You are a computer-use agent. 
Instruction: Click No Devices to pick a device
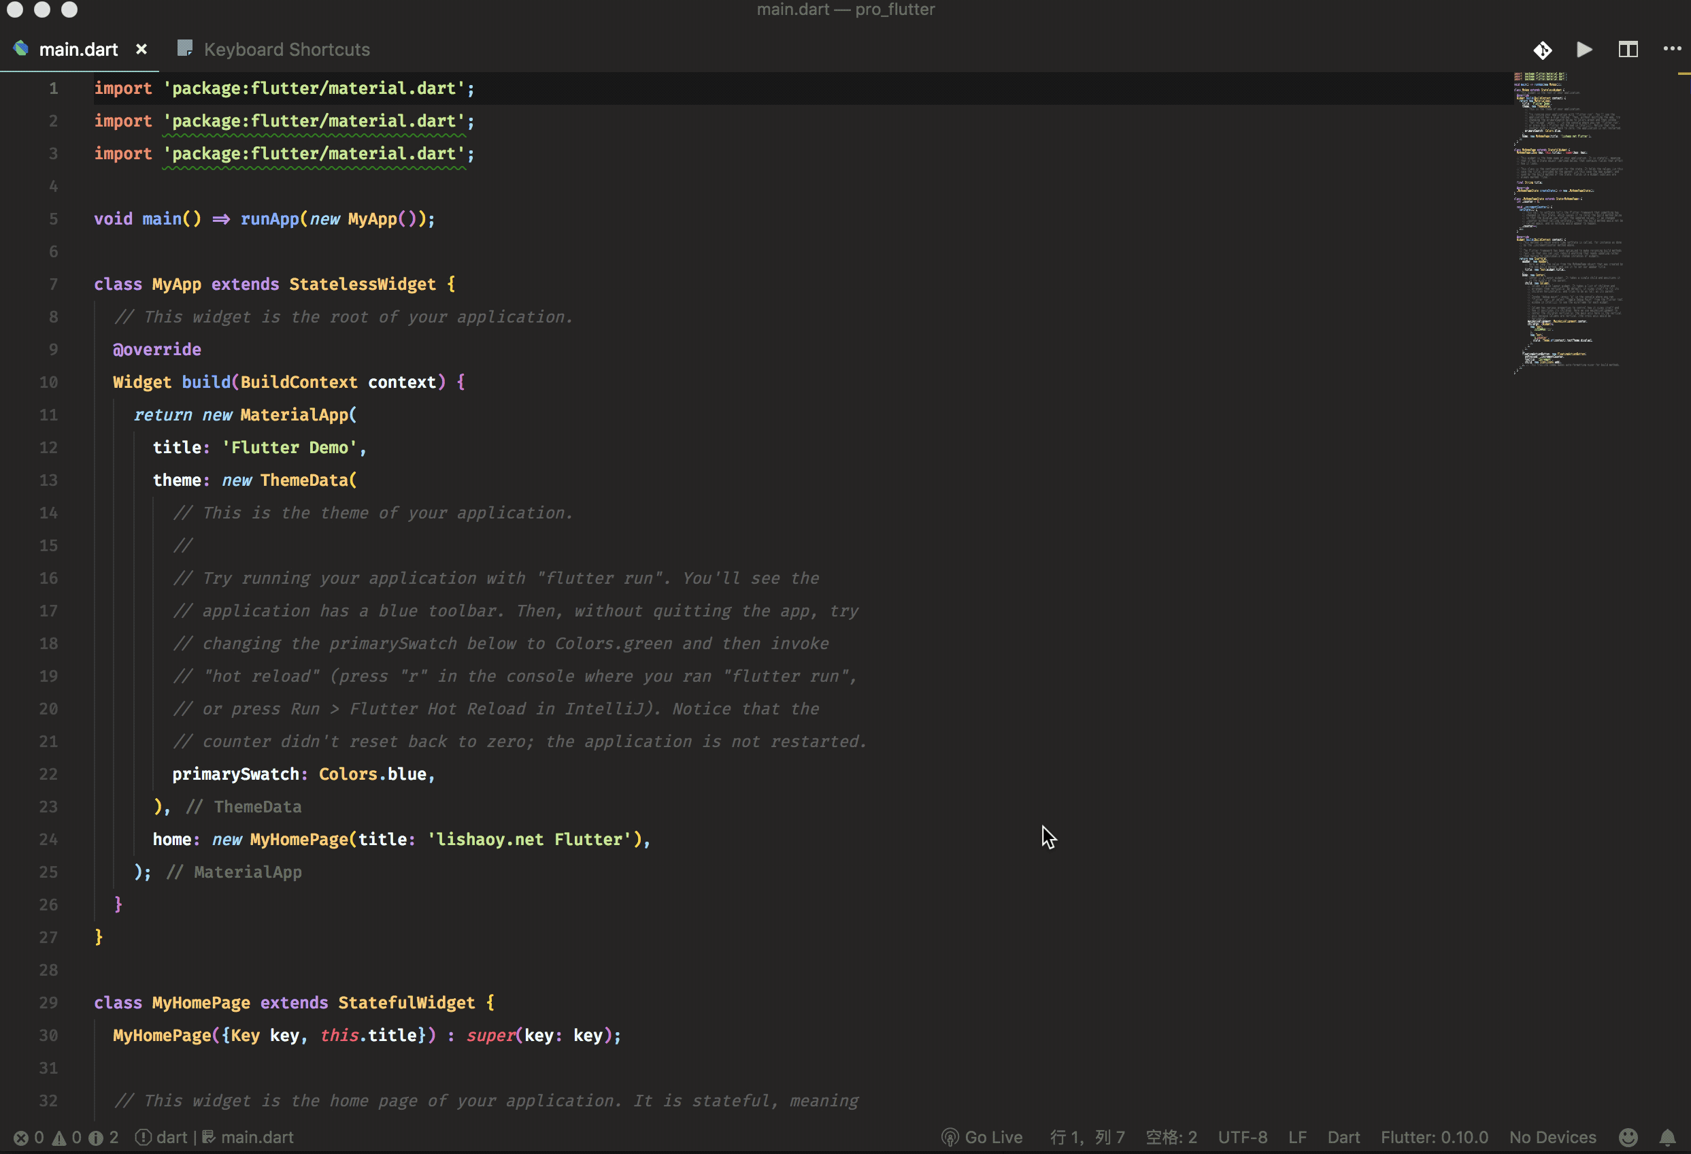[1552, 1137]
